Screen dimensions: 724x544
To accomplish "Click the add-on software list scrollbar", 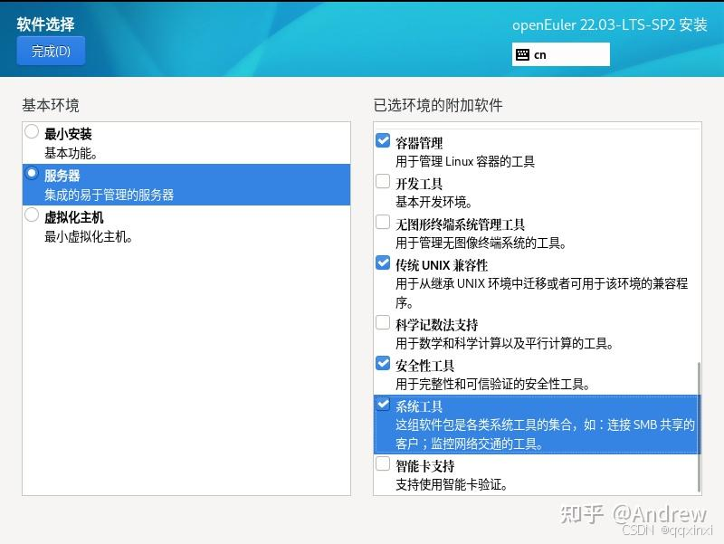I will pyautogui.click(x=699, y=427).
